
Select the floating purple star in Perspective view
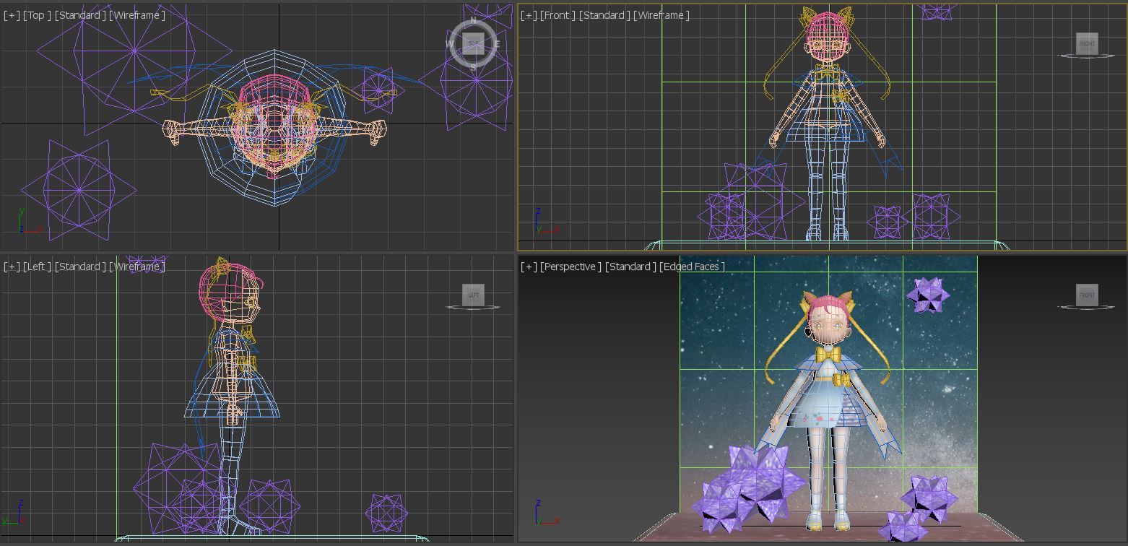[x=928, y=295]
